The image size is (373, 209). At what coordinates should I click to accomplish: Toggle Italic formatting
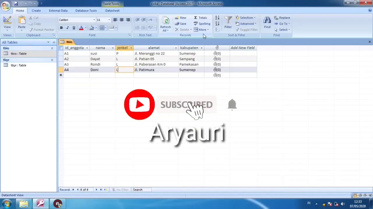tap(68, 28)
